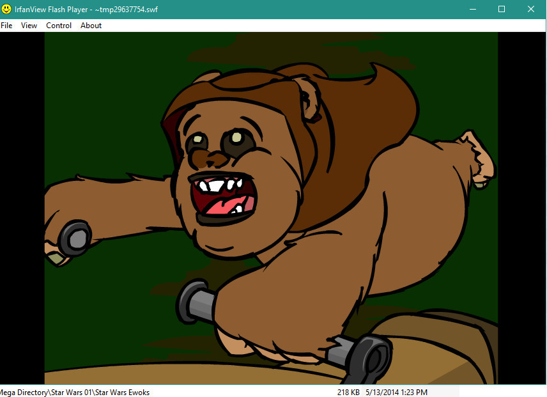547x397 pixels.
Task: Click the window title '~tmp29637754.swf'
Action: pos(127,10)
